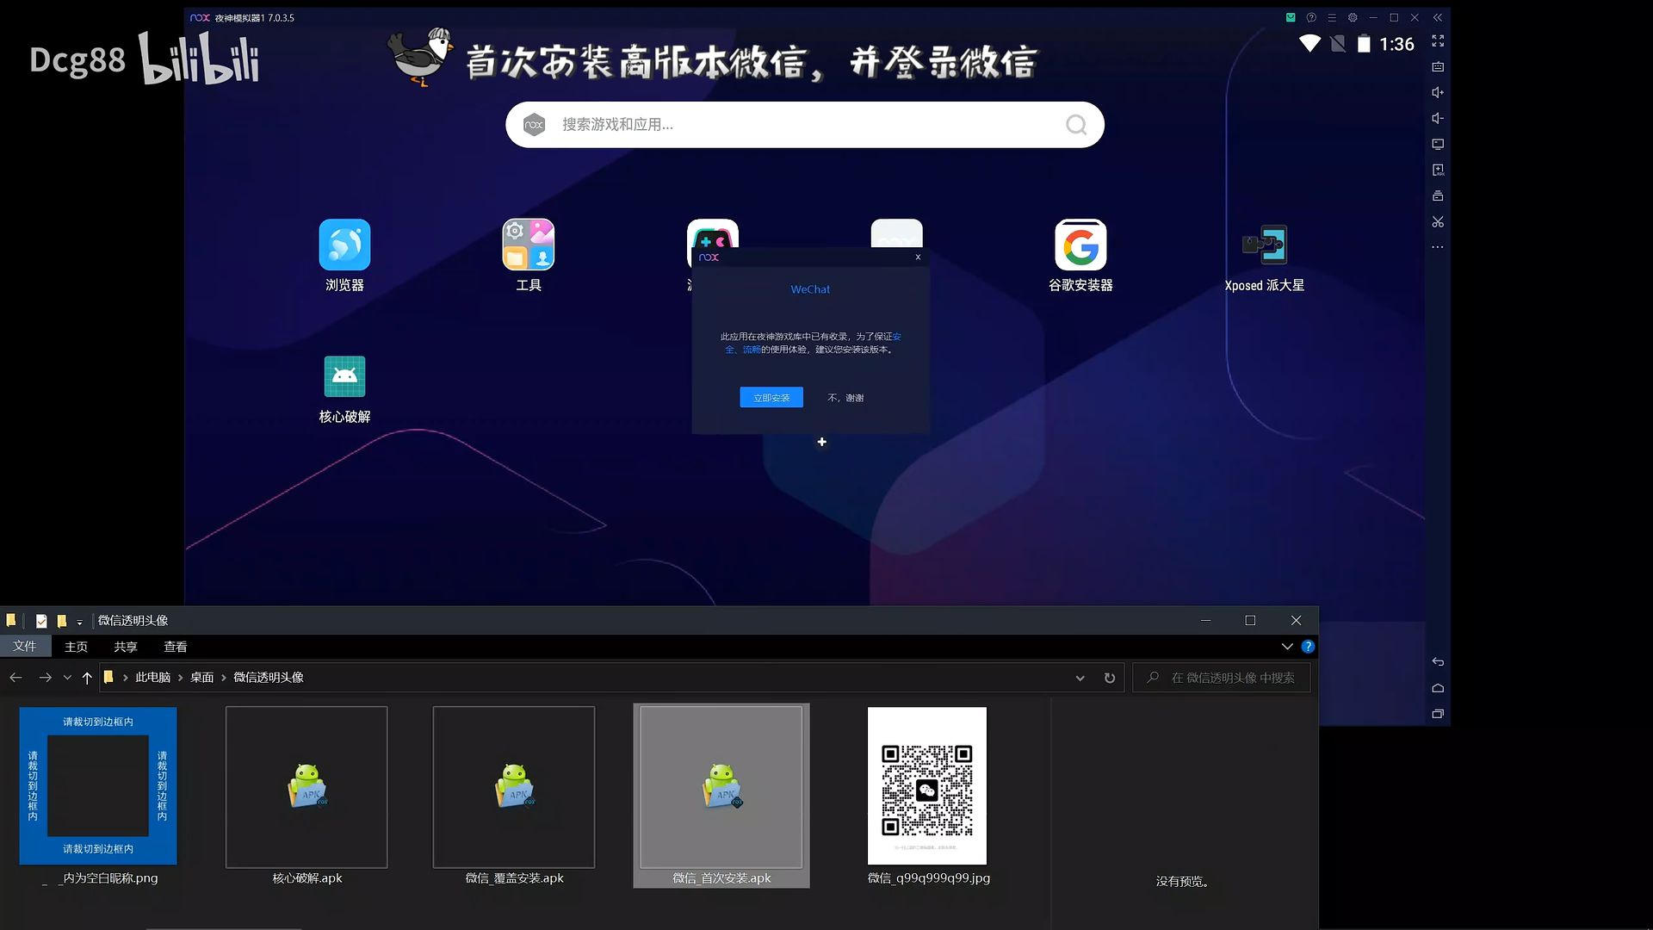Image resolution: width=1653 pixels, height=930 pixels.
Task: Open the Nox shop bag icon in title bar
Action: [x=1291, y=17]
